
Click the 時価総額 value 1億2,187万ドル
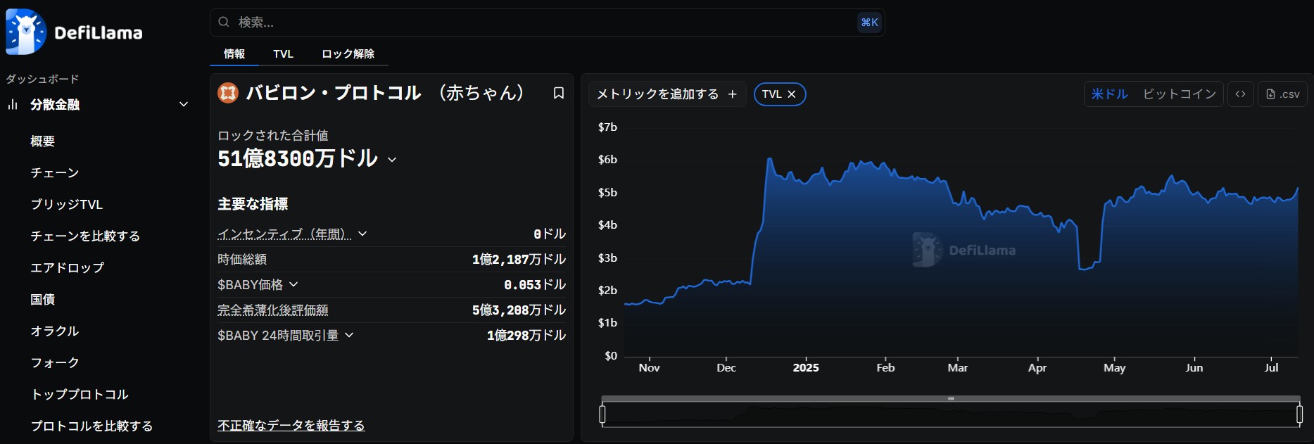(519, 259)
